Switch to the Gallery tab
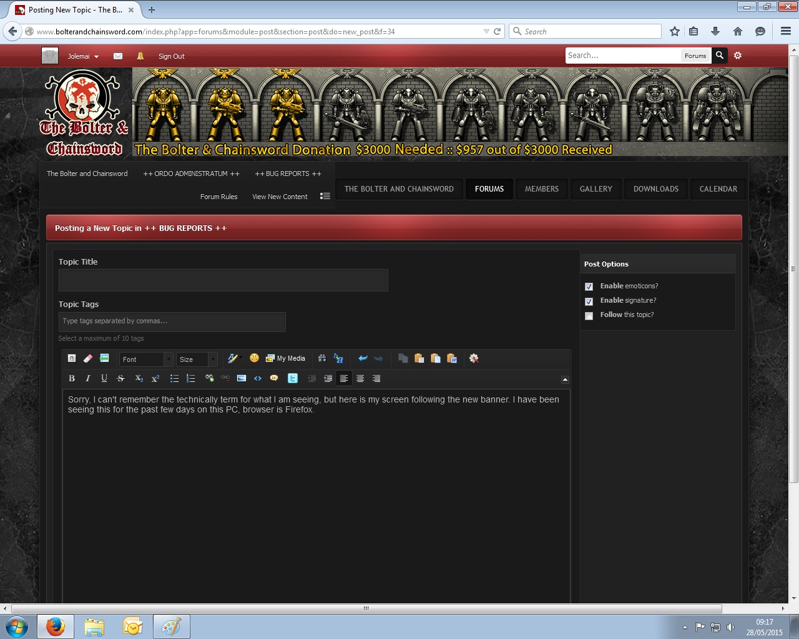 596,189
